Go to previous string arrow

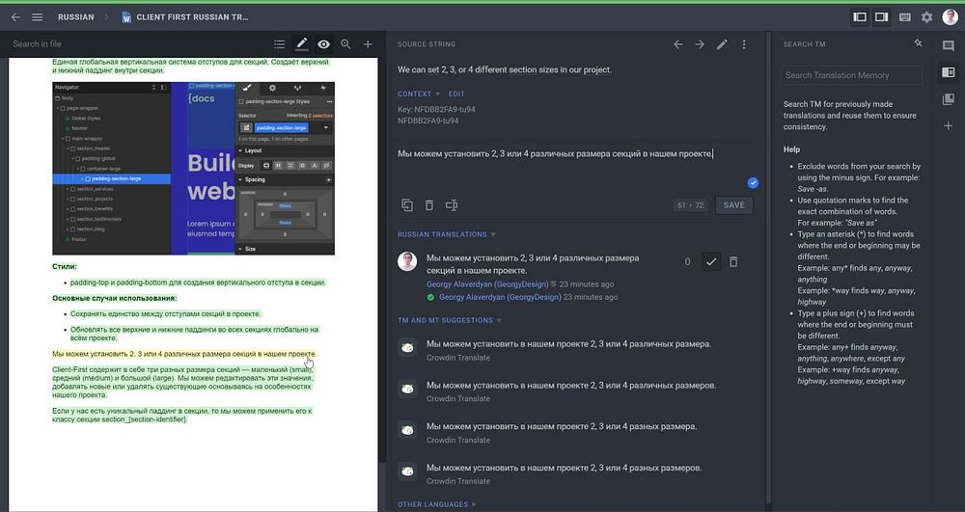coord(677,44)
